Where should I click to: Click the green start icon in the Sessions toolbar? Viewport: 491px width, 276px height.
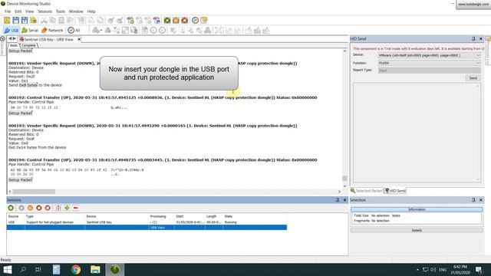11,208
